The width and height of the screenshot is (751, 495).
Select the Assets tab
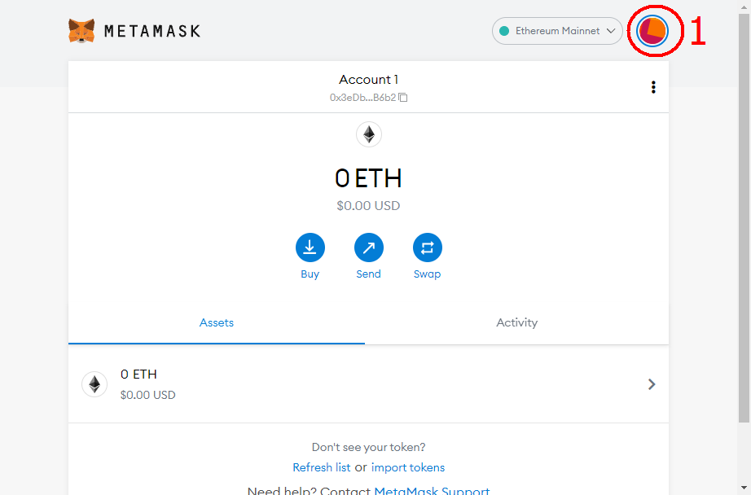coord(217,322)
